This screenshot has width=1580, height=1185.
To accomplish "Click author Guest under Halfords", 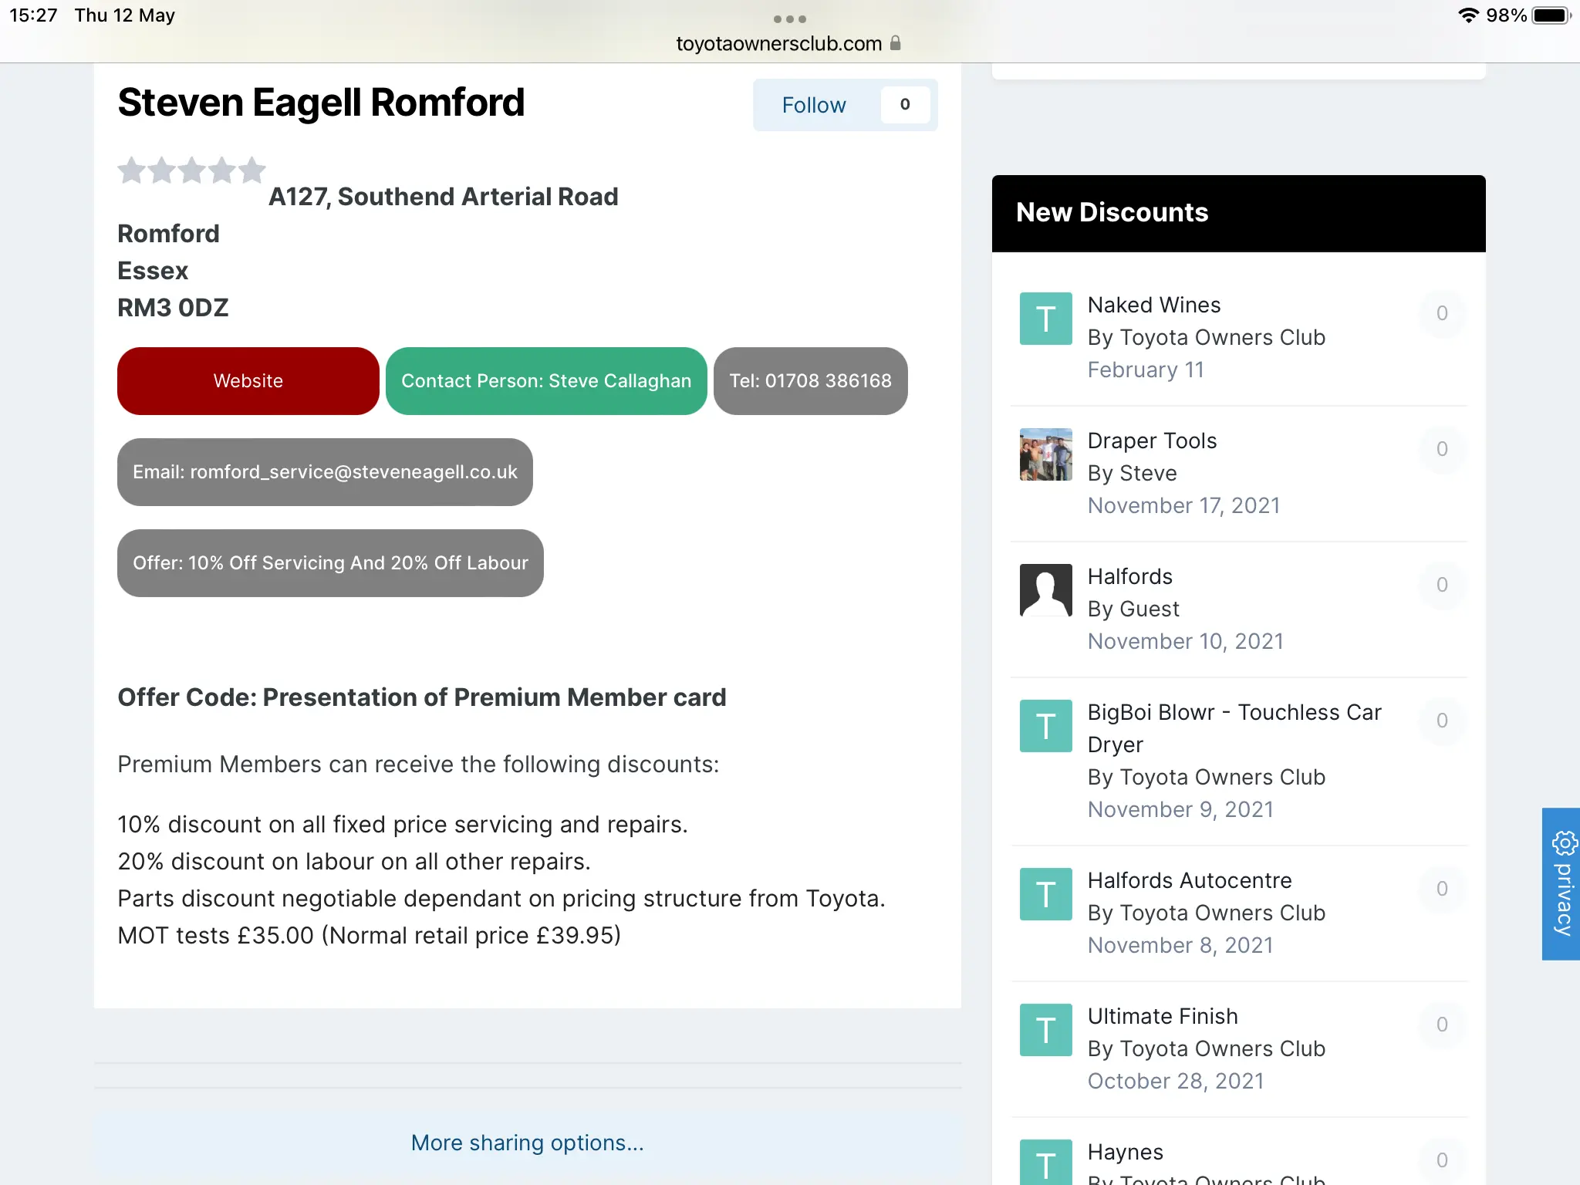I will click(1150, 609).
